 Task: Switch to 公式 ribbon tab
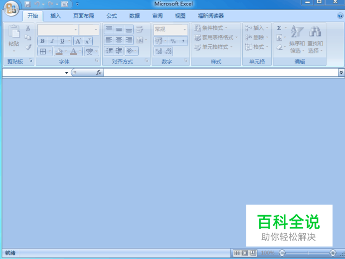point(112,16)
